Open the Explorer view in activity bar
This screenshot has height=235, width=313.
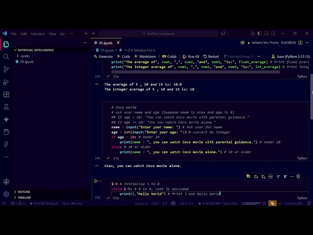[6, 44]
